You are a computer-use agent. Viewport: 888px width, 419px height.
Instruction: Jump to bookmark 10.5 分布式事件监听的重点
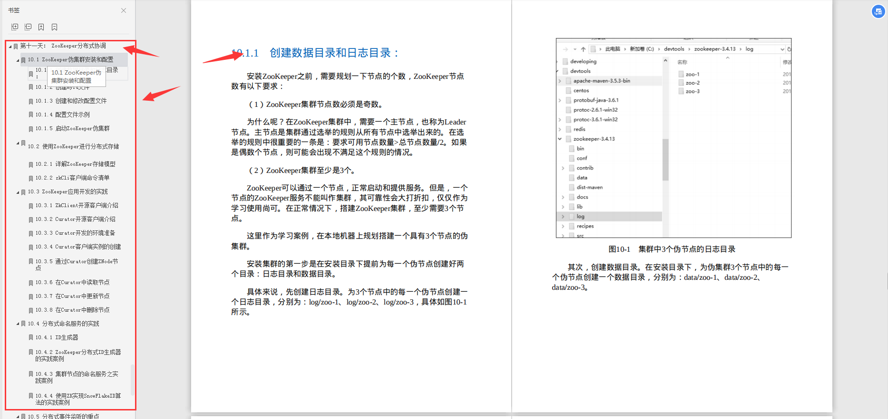tap(63, 416)
